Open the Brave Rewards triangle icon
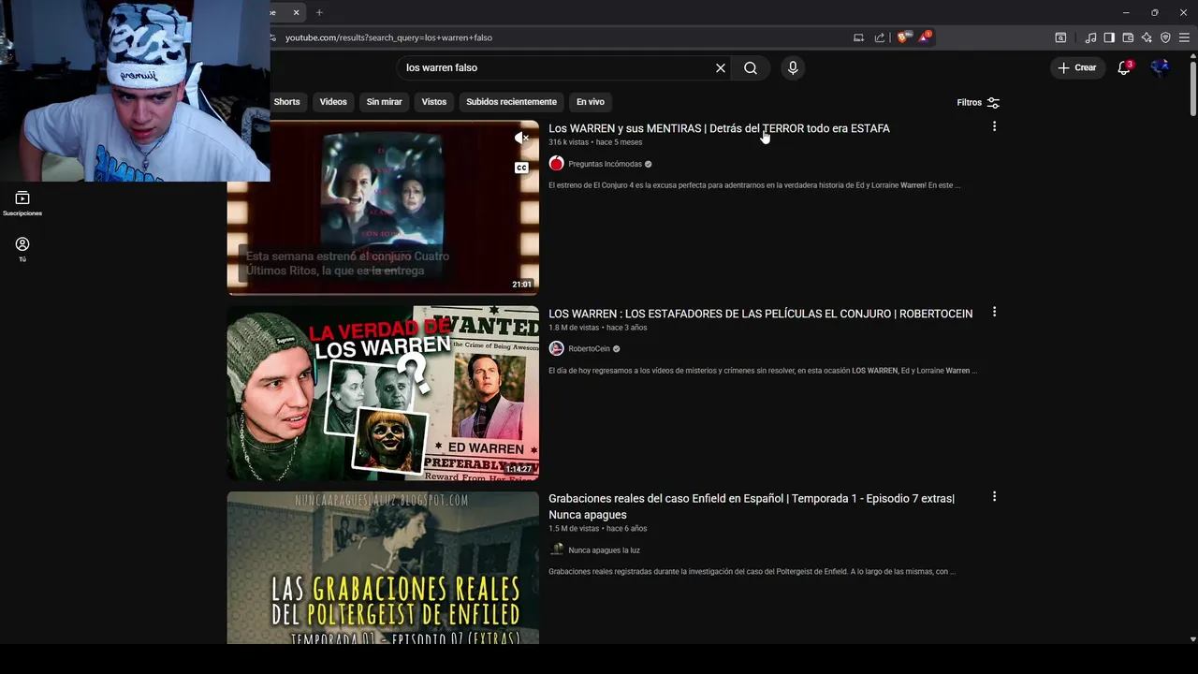Image resolution: width=1198 pixels, height=674 pixels. pos(925,37)
